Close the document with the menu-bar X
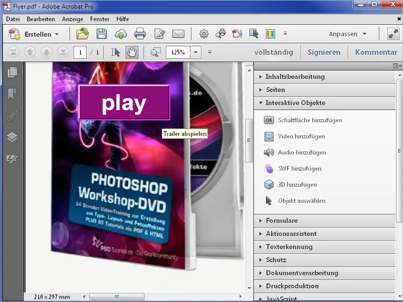403x302 pixels. (x=399, y=19)
